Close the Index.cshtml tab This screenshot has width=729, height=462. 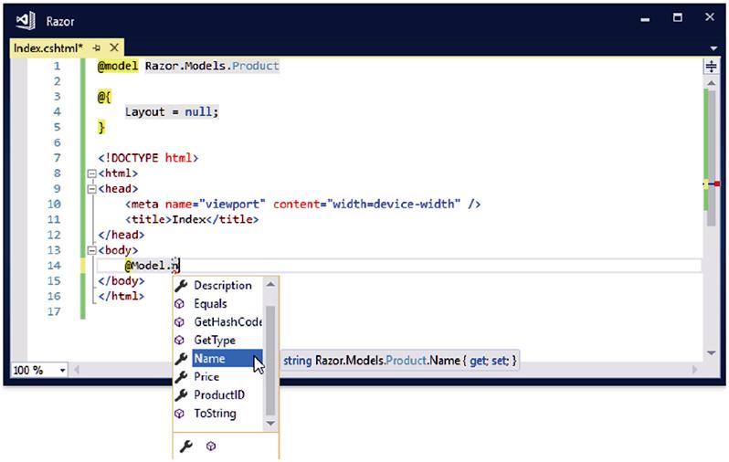[x=113, y=47]
